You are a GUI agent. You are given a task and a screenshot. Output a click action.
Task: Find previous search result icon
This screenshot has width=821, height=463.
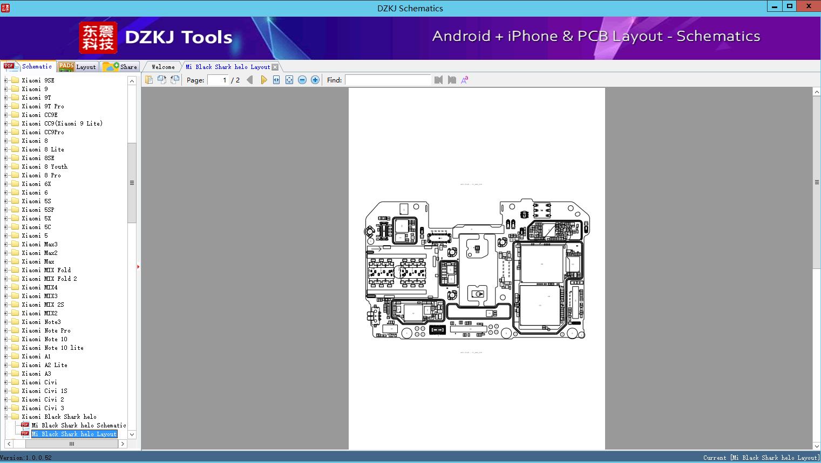click(438, 80)
